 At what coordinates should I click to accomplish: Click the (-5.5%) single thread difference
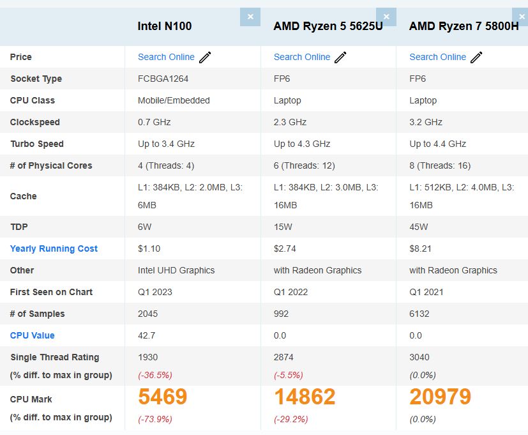tap(288, 375)
